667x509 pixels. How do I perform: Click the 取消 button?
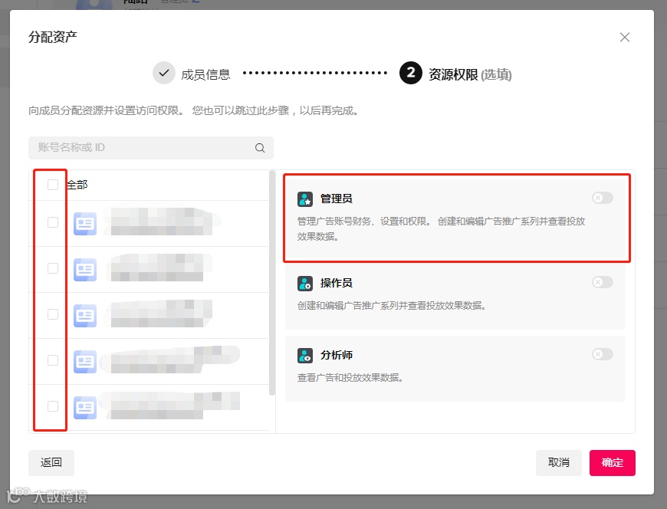pyautogui.click(x=559, y=463)
